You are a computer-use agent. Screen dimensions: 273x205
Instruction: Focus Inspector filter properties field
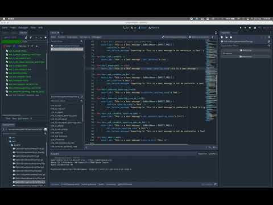245,46
